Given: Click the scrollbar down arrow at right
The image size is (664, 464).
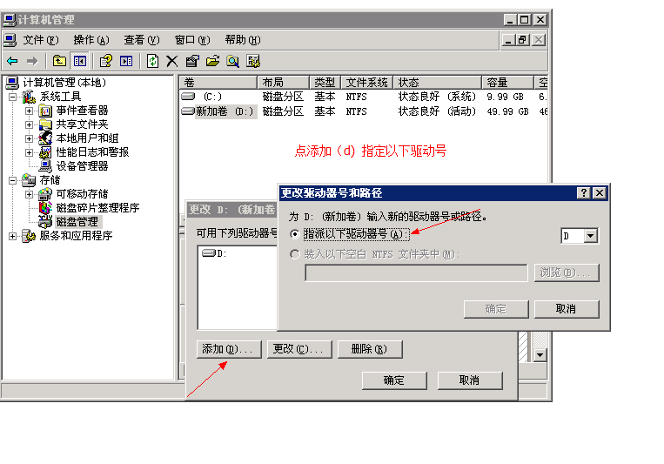Looking at the screenshot, I should click(540, 354).
